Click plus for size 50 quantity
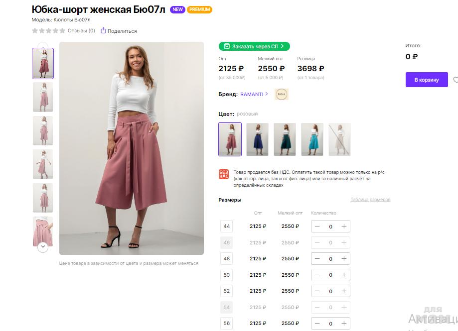The width and height of the screenshot is (458, 331). (x=344, y=275)
